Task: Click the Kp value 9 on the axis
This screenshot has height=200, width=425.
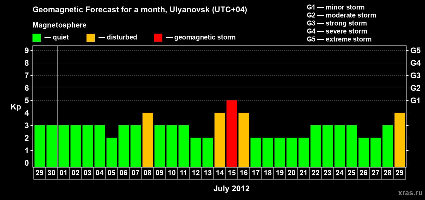Action: point(27,50)
